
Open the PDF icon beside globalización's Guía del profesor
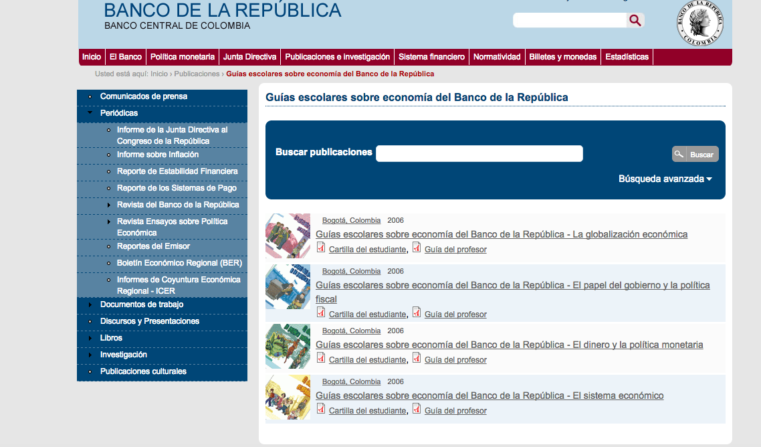(417, 247)
